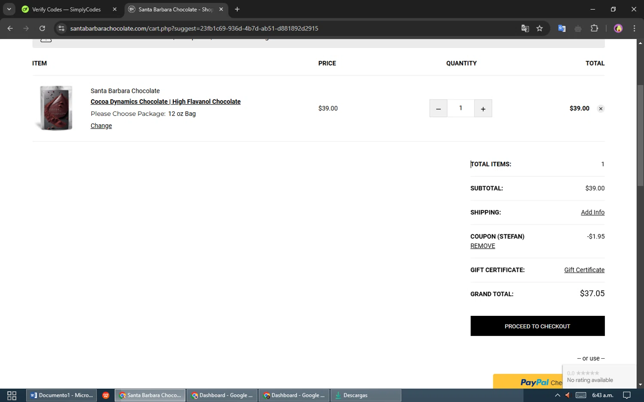
Task: Open touch keyboard tray icon
Action: pos(581,395)
